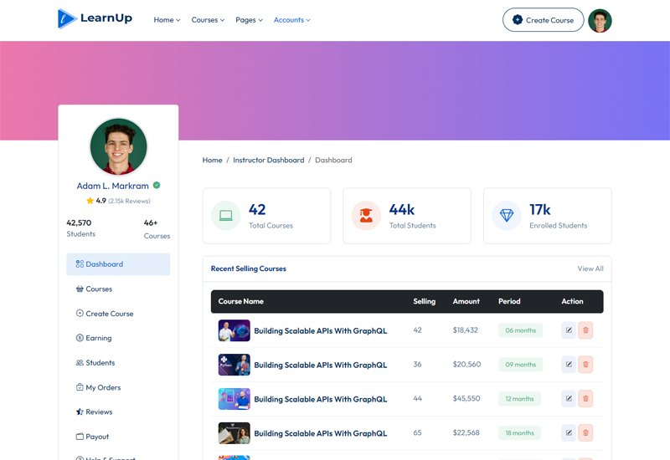Click edit icon for the $45,550 course
Image resolution: width=670 pixels, height=460 pixels.
(x=569, y=399)
